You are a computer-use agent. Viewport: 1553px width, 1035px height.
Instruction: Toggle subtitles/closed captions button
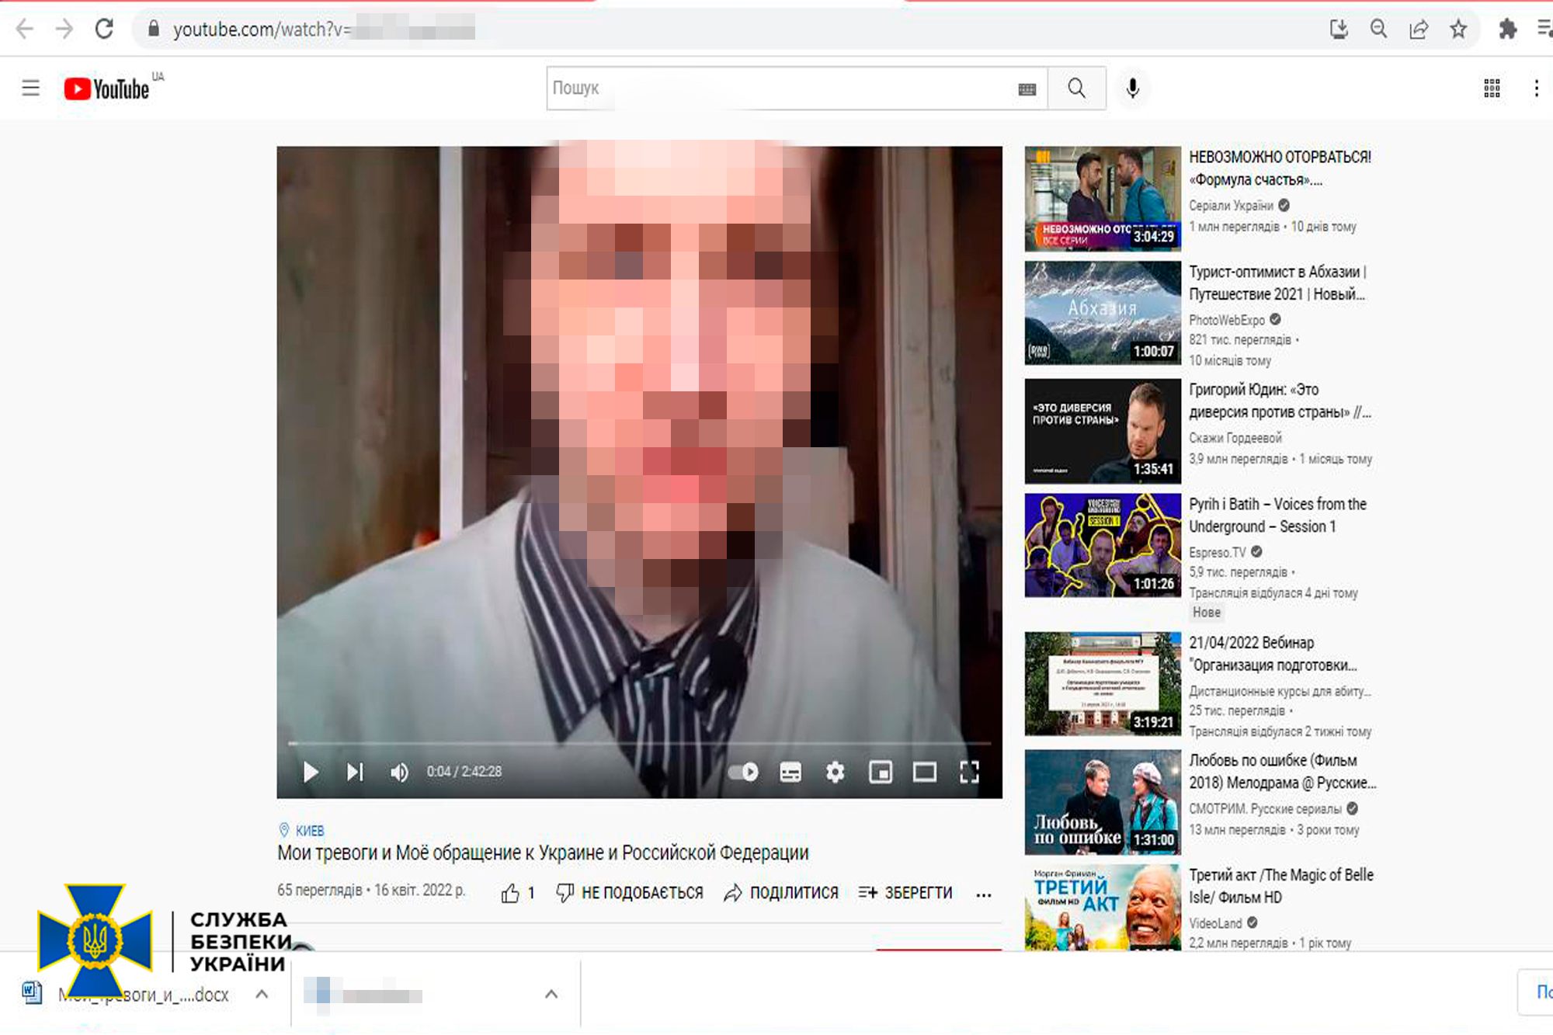point(790,772)
